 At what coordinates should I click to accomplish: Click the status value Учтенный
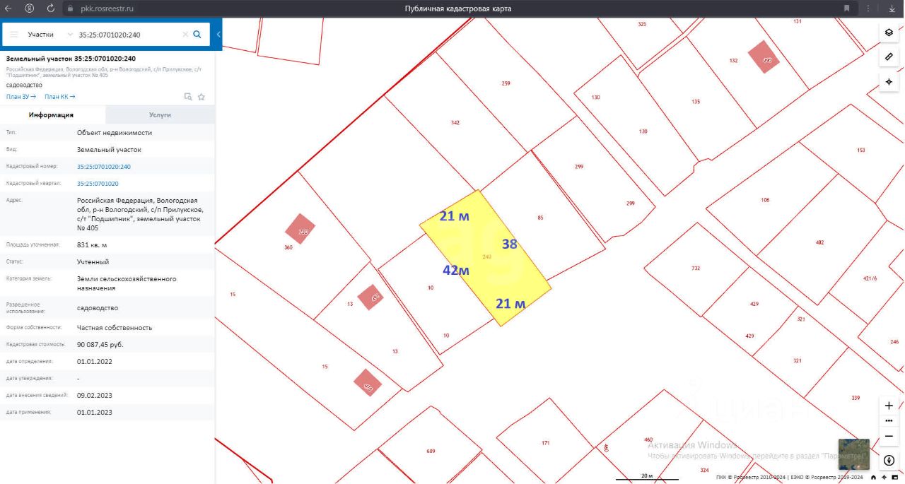(x=93, y=261)
